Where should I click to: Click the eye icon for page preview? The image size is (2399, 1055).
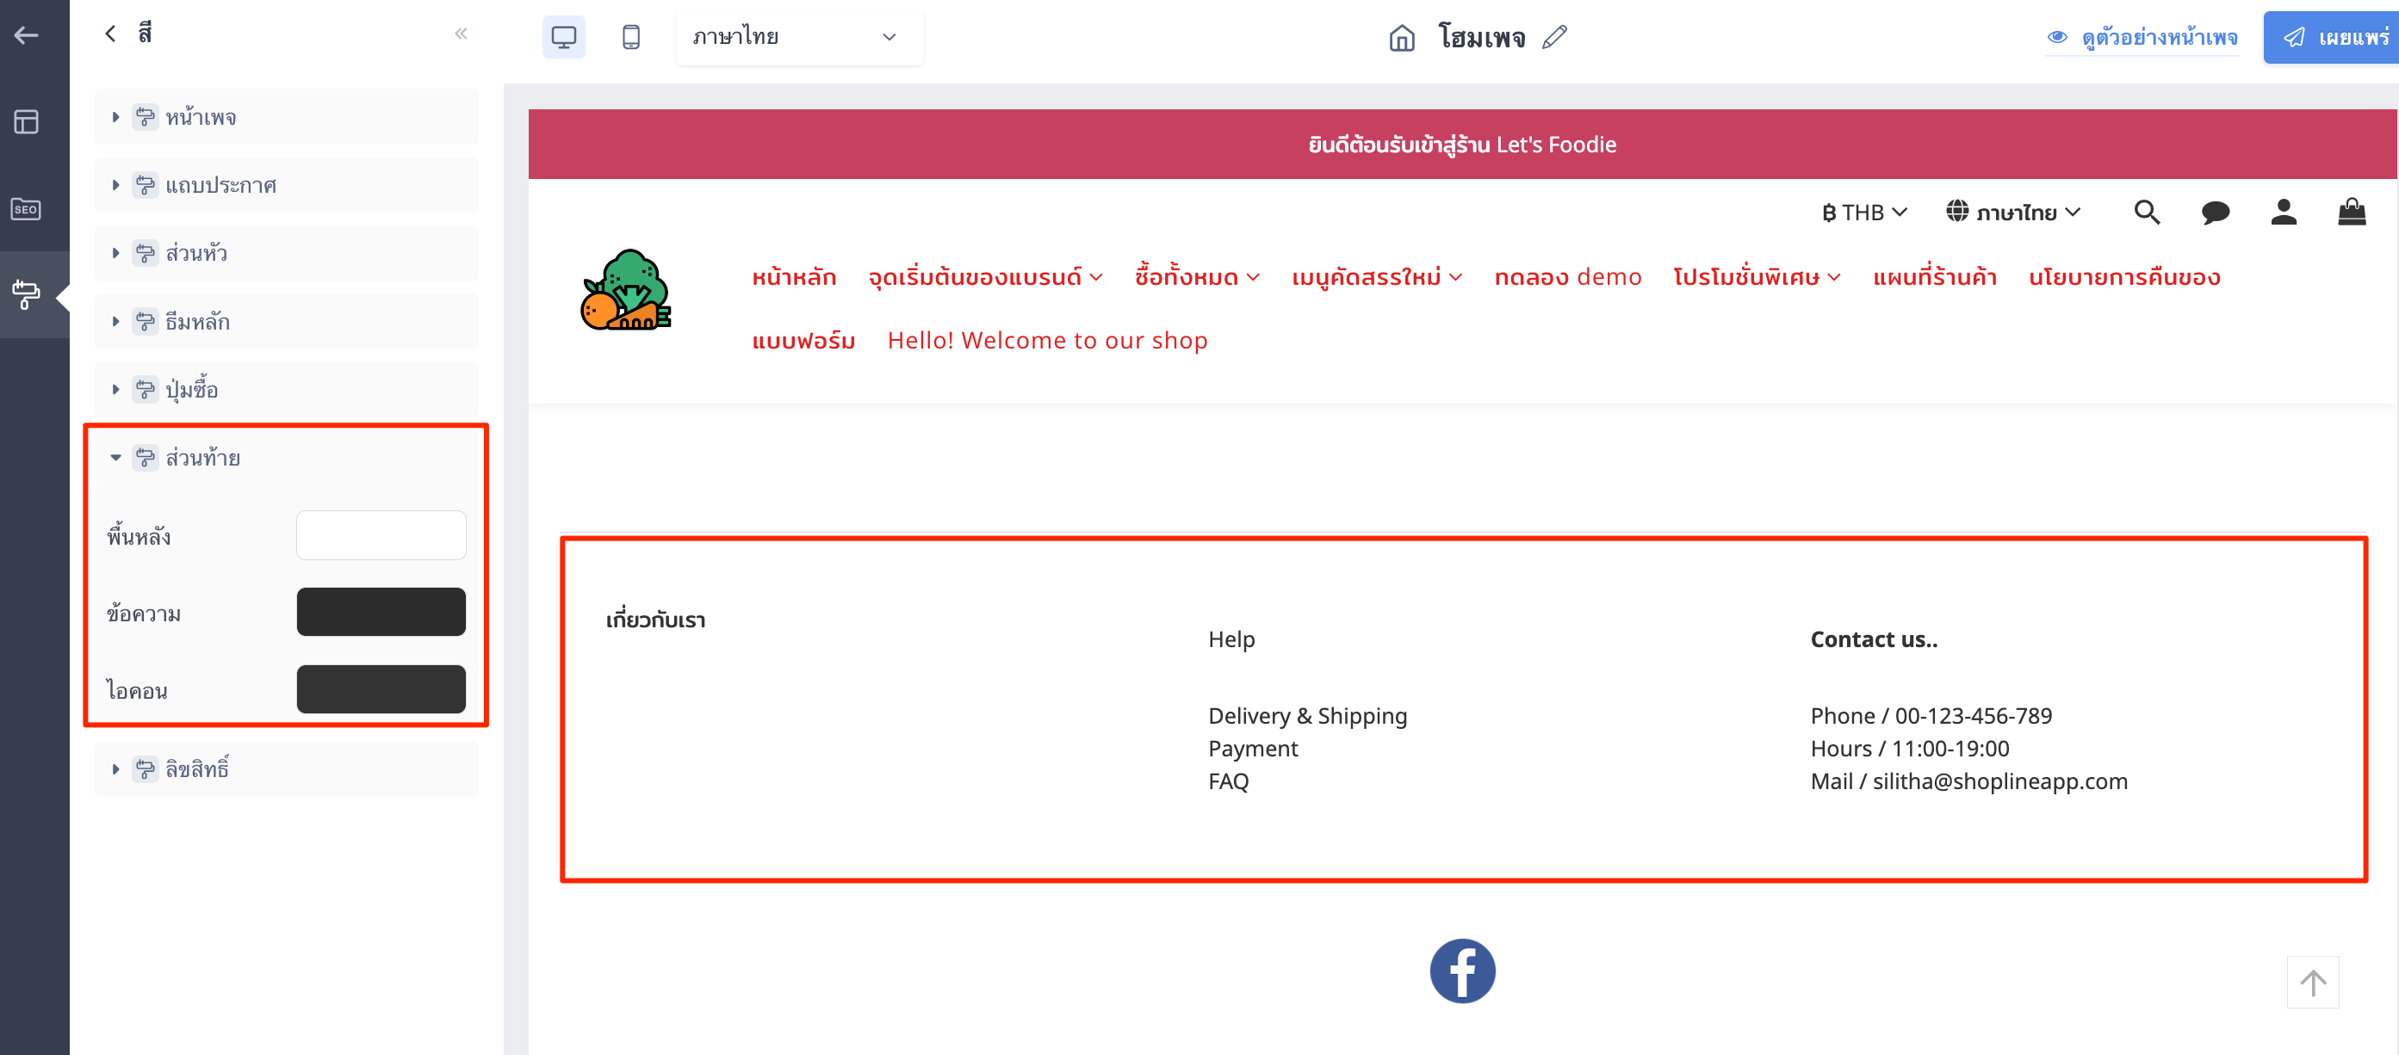2057,37
